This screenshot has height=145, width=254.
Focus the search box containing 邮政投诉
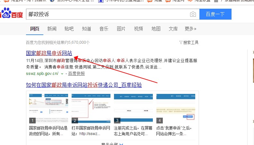point(113,14)
